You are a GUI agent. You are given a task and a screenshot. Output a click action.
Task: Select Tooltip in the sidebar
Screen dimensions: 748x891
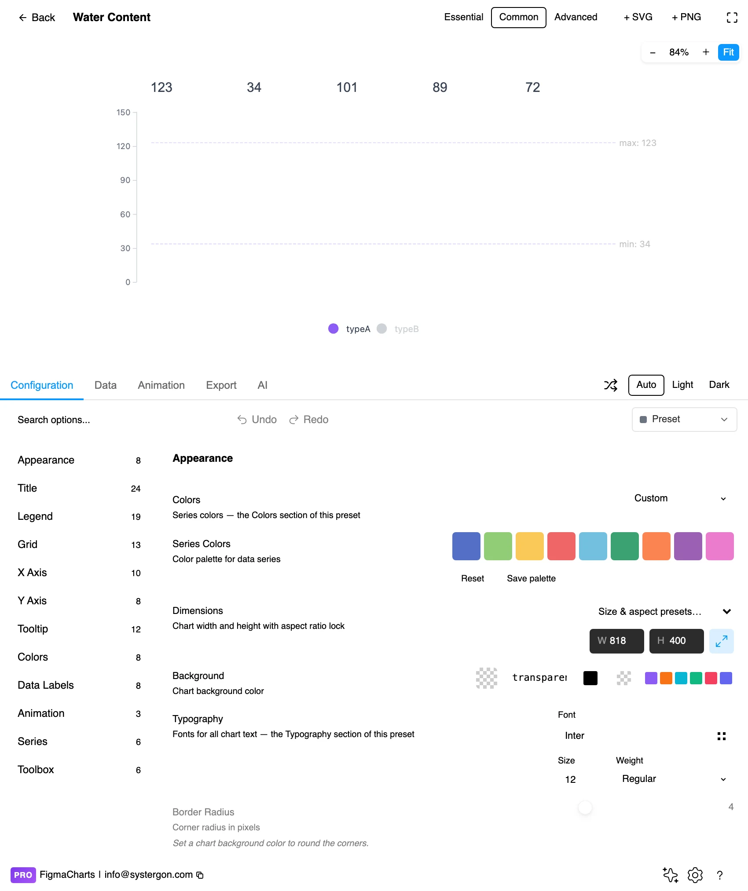pyautogui.click(x=79, y=629)
